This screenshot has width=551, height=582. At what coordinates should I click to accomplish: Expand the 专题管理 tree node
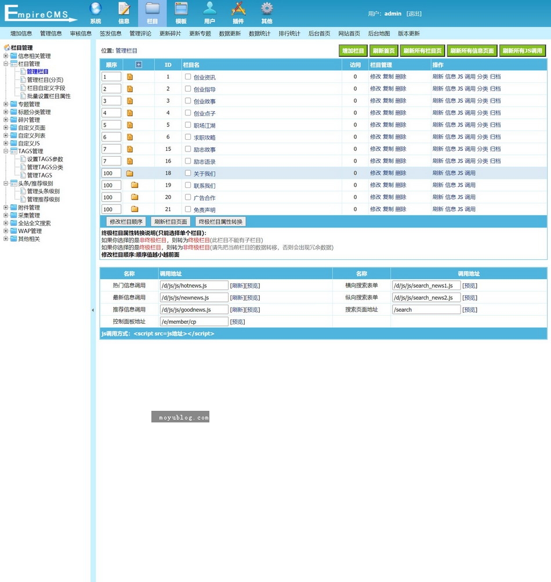6,104
